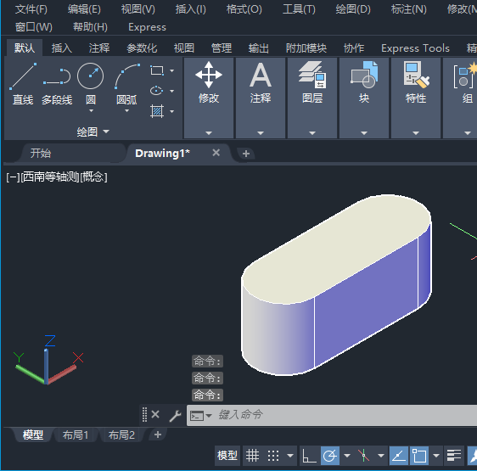
Task: Toggle polar tracking in status bar
Action: coord(330,456)
